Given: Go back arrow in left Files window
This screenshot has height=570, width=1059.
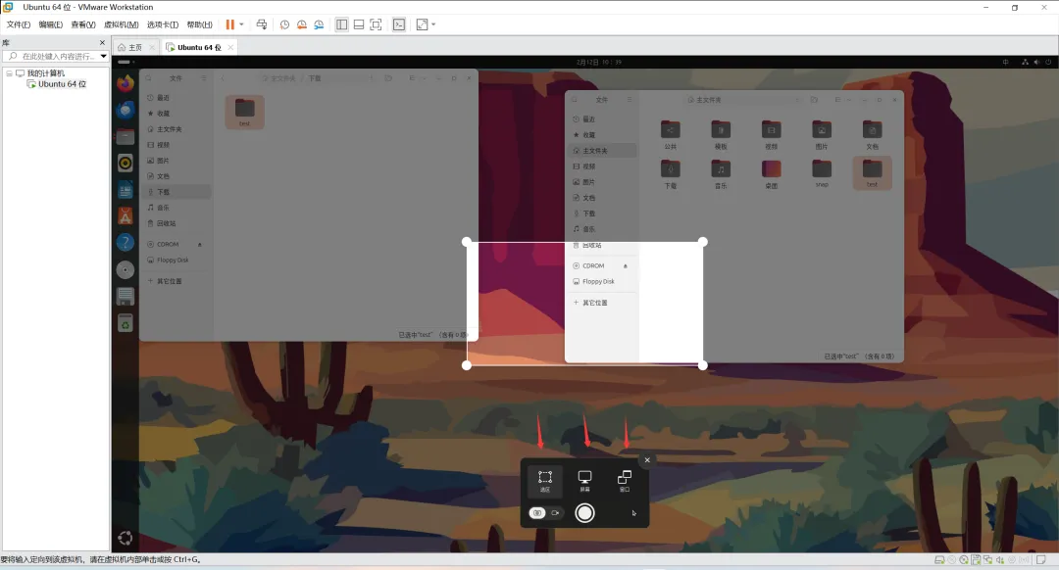Looking at the screenshot, I should point(223,78).
